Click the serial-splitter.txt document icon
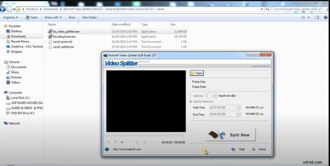 50,47
